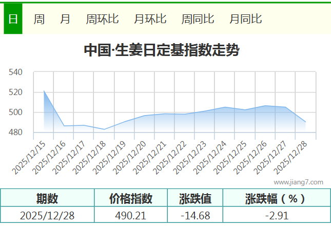Click the peak data point at 2025/12/15
Viewport: 331px width, 226px height.
tap(44, 91)
